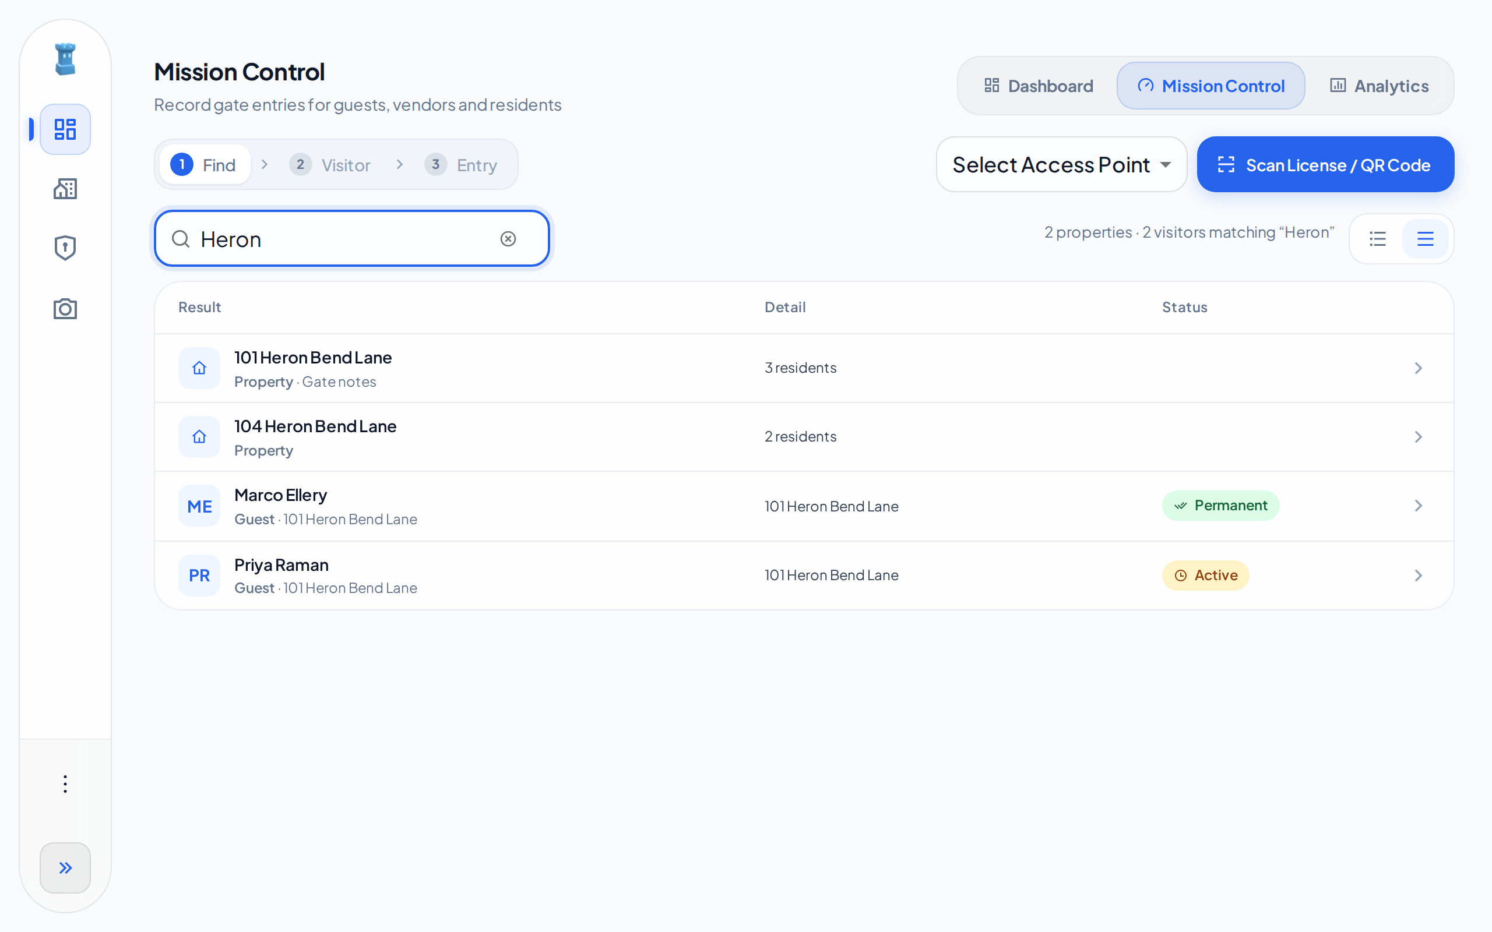The height and width of the screenshot is (932, 1492).
Task: Open the properties building sidebar icon
Action: tap(65, 189)
